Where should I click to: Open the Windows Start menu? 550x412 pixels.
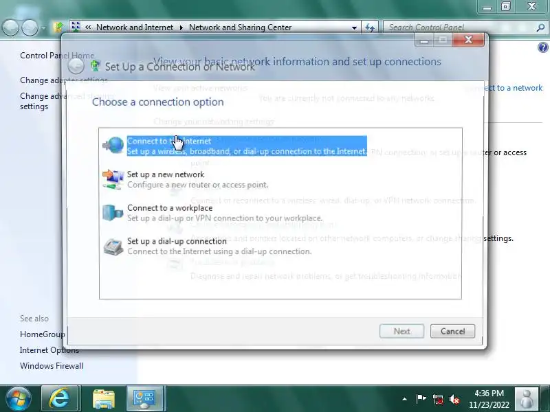pos(18,399)
